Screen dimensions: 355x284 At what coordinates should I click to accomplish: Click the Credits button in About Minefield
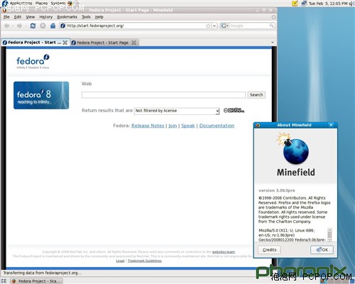coord(269,250)
